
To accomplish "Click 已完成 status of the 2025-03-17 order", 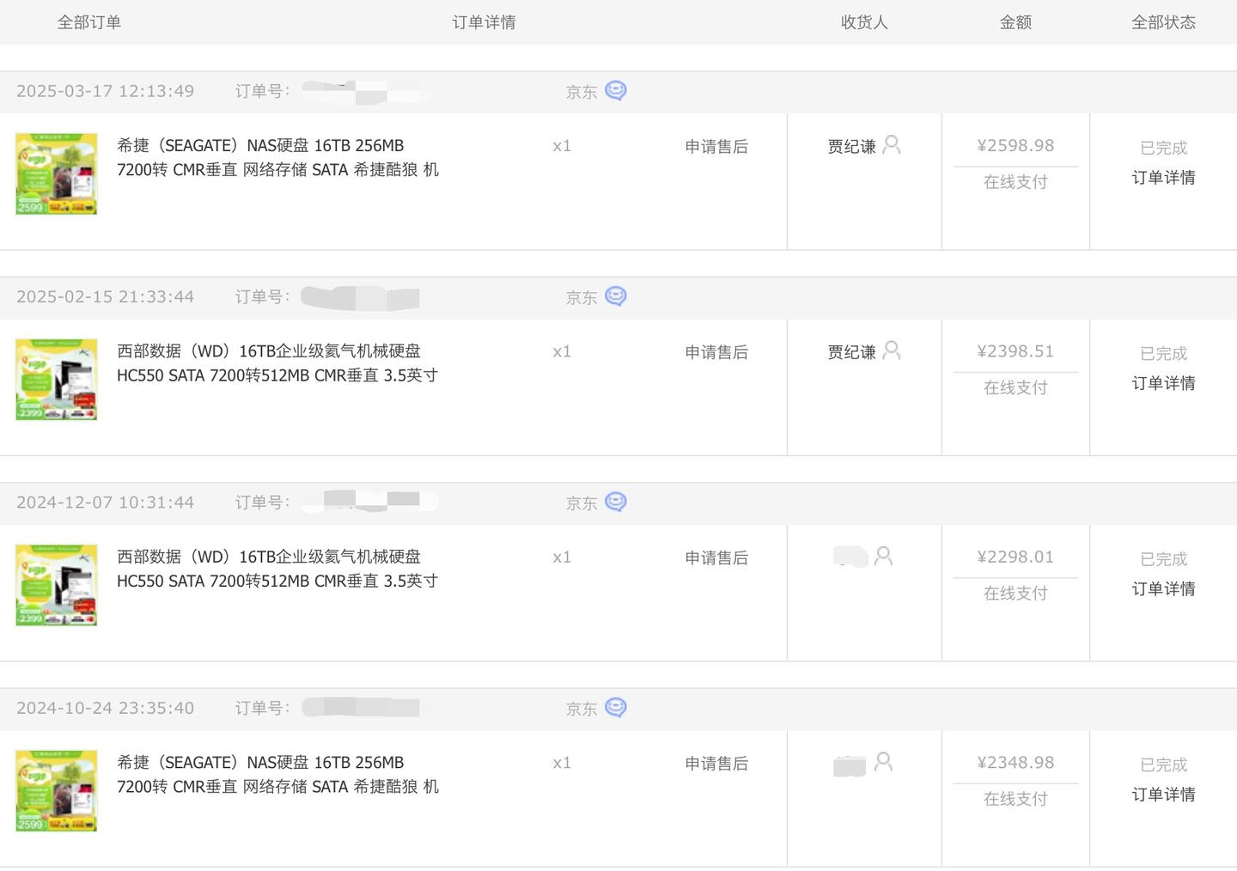I will click(1163, 148).
